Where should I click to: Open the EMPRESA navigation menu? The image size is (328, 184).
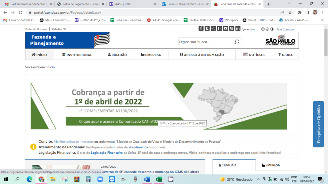click(x=151, y=55)
